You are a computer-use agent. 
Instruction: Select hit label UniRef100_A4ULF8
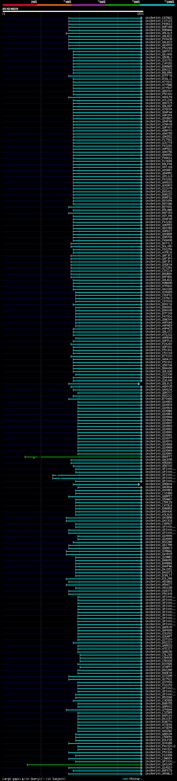(159, 97)
